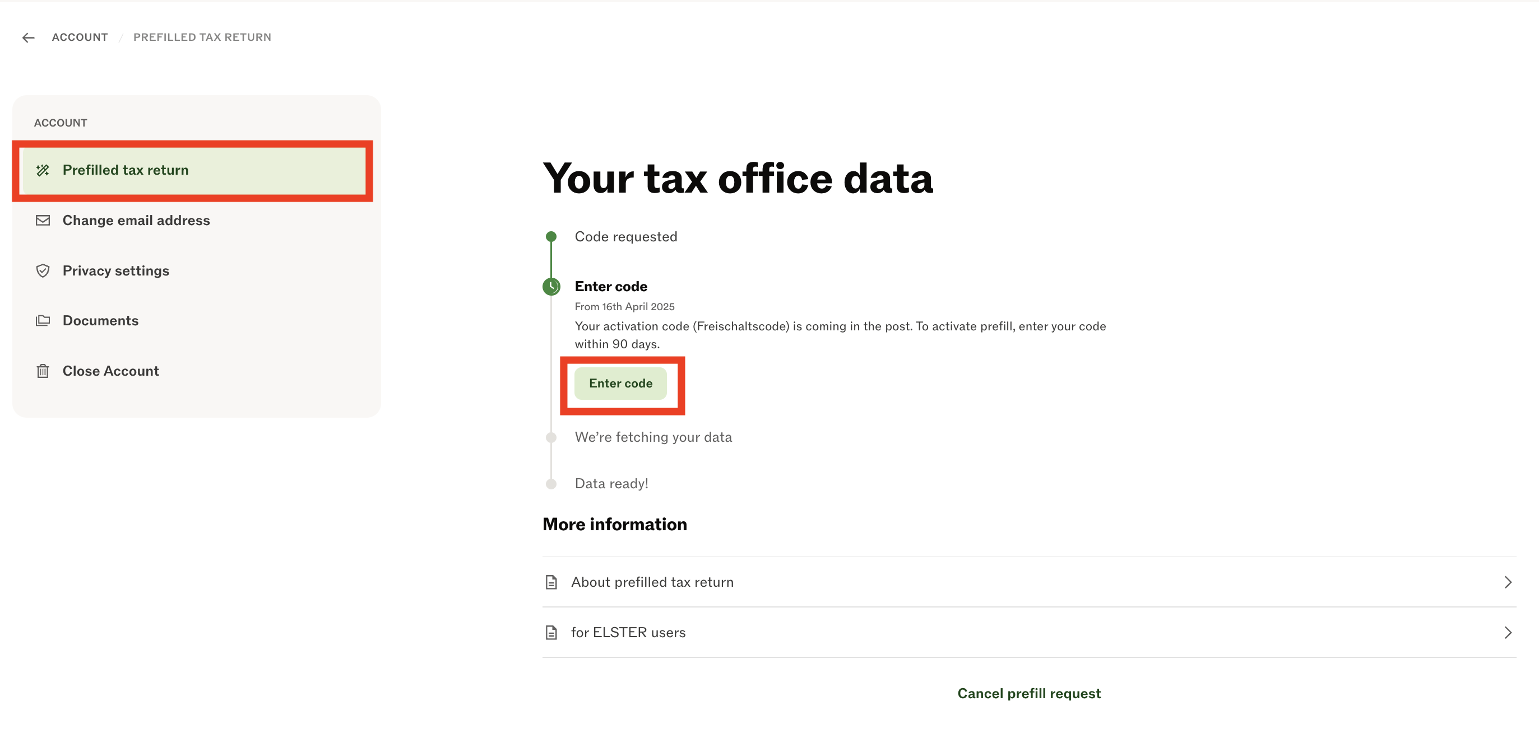Click the green Enter code button

620,384
